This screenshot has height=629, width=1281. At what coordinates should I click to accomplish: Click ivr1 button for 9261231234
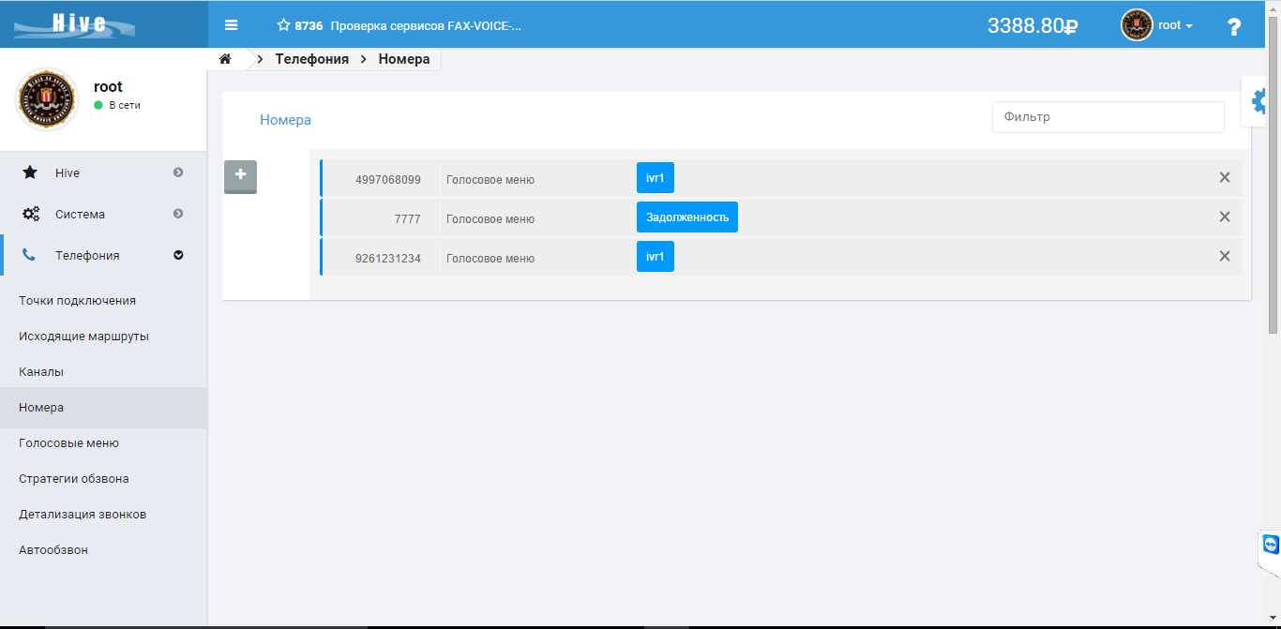tap(655, 257)
